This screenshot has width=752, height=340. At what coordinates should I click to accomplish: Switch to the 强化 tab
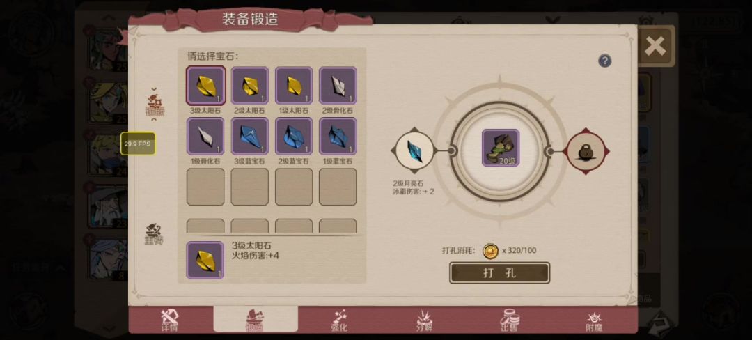tap(340, 320)
